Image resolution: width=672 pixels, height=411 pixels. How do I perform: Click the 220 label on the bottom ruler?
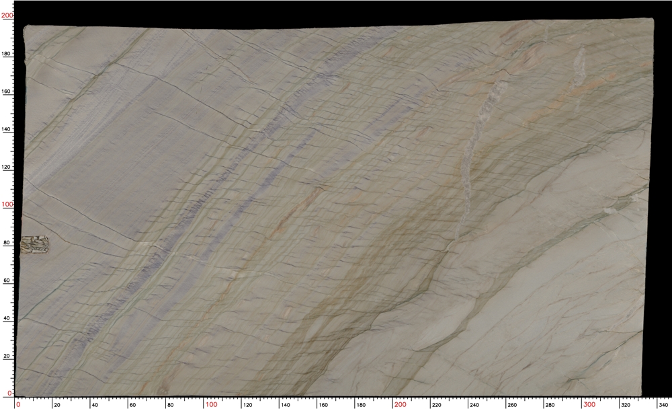point(437,404)
